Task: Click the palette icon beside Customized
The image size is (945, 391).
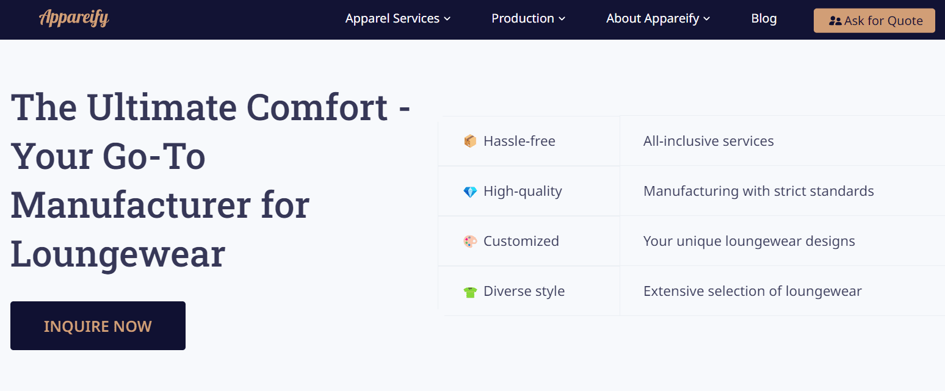Action: pos(470,242)
